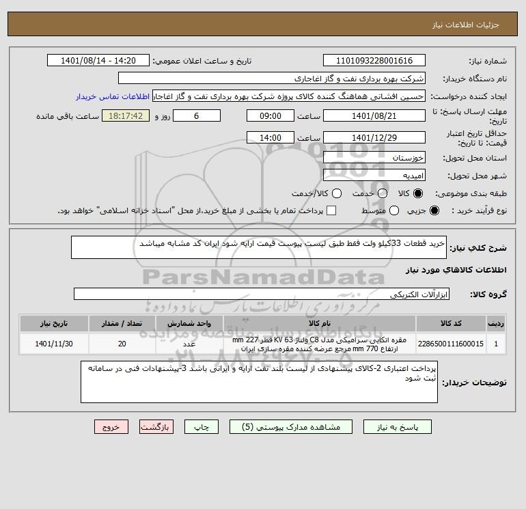526x509 pixels.
Task: Click the remaining time field 18:17:42
Action: coord(126,116)
